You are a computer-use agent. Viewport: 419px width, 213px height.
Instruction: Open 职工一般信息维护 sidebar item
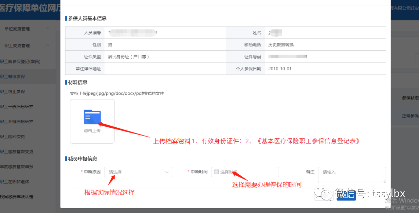(x=17, y=107)
